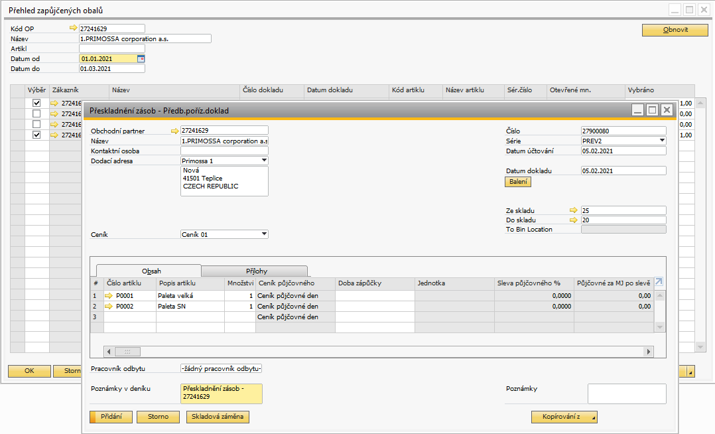Click the Skladová záměna button
Viewport: 715px width, 434px height.
(218, 417)
